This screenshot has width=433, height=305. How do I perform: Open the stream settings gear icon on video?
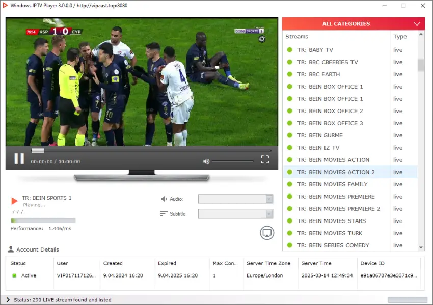[262, 39]
